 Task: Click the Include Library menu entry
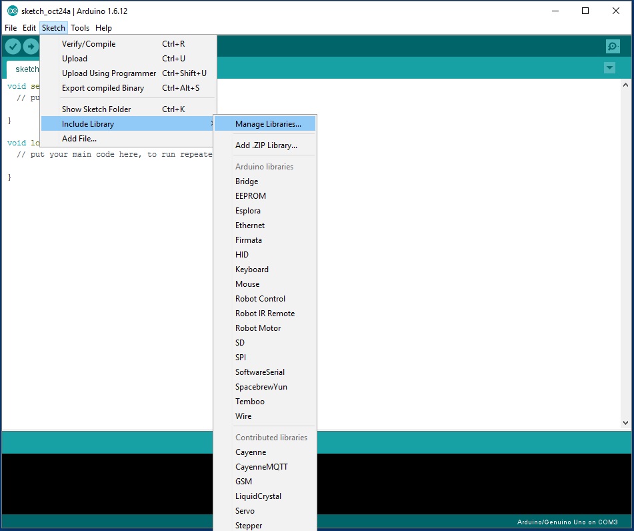point(128,123)
